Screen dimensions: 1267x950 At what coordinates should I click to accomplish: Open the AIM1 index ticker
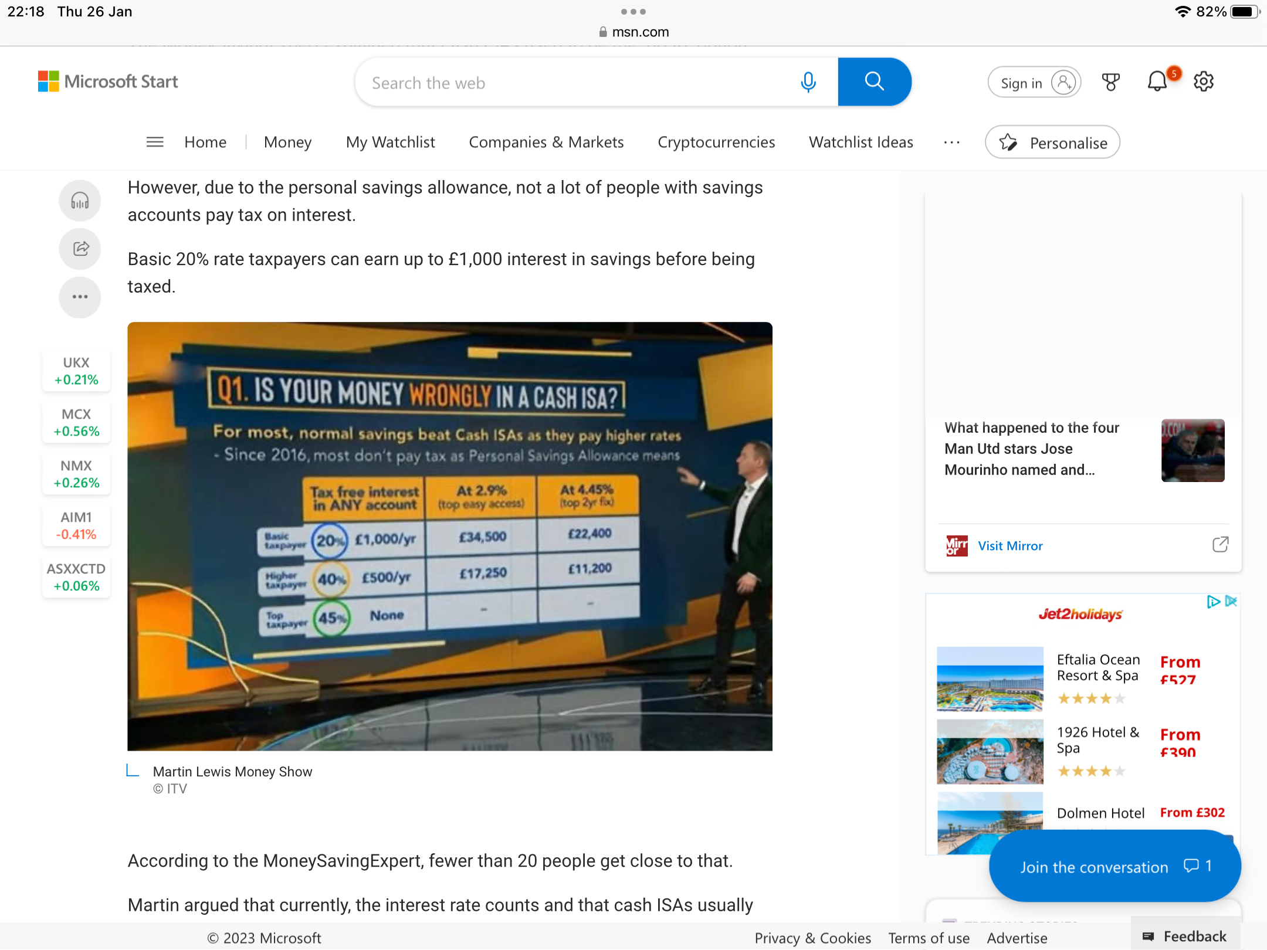click(x=76, y=525)
